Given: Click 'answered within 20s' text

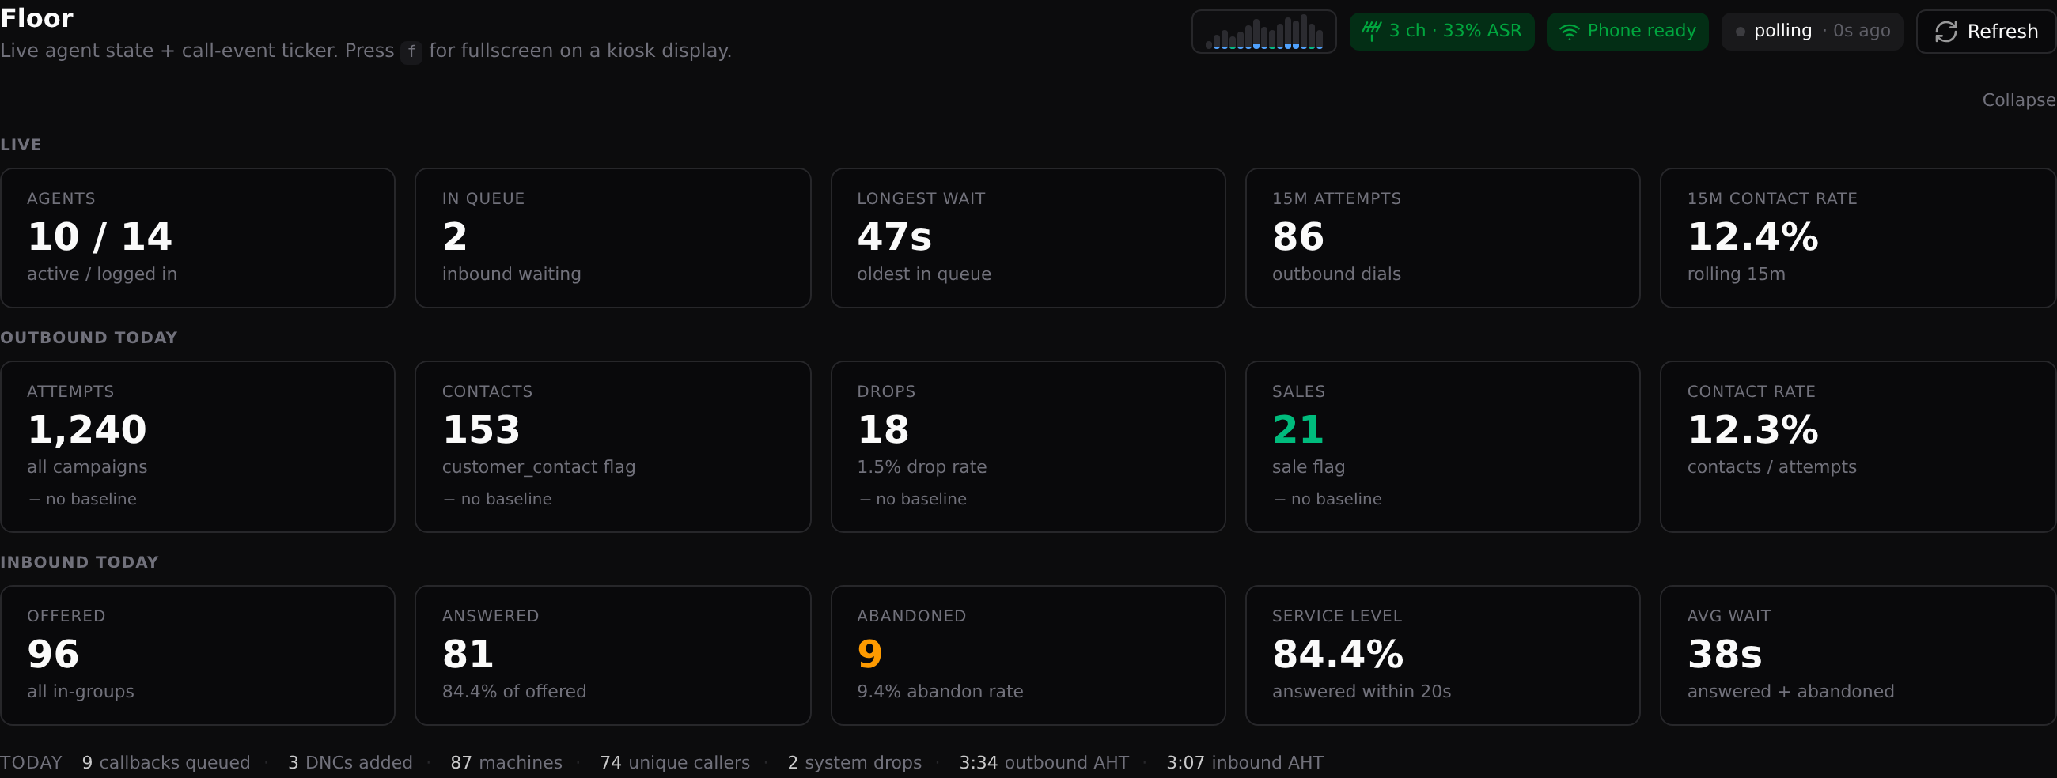Looking at the screenshot, I should click(x=1362, y=691).
